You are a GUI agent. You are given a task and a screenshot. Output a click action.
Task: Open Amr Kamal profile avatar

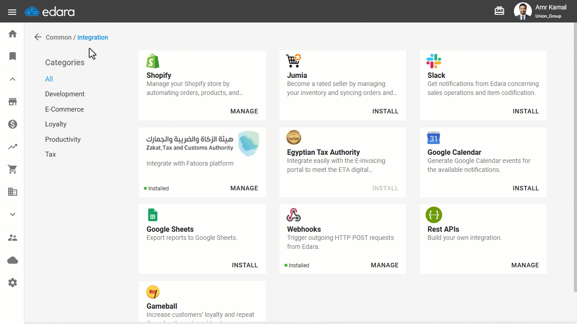(523, 11)
